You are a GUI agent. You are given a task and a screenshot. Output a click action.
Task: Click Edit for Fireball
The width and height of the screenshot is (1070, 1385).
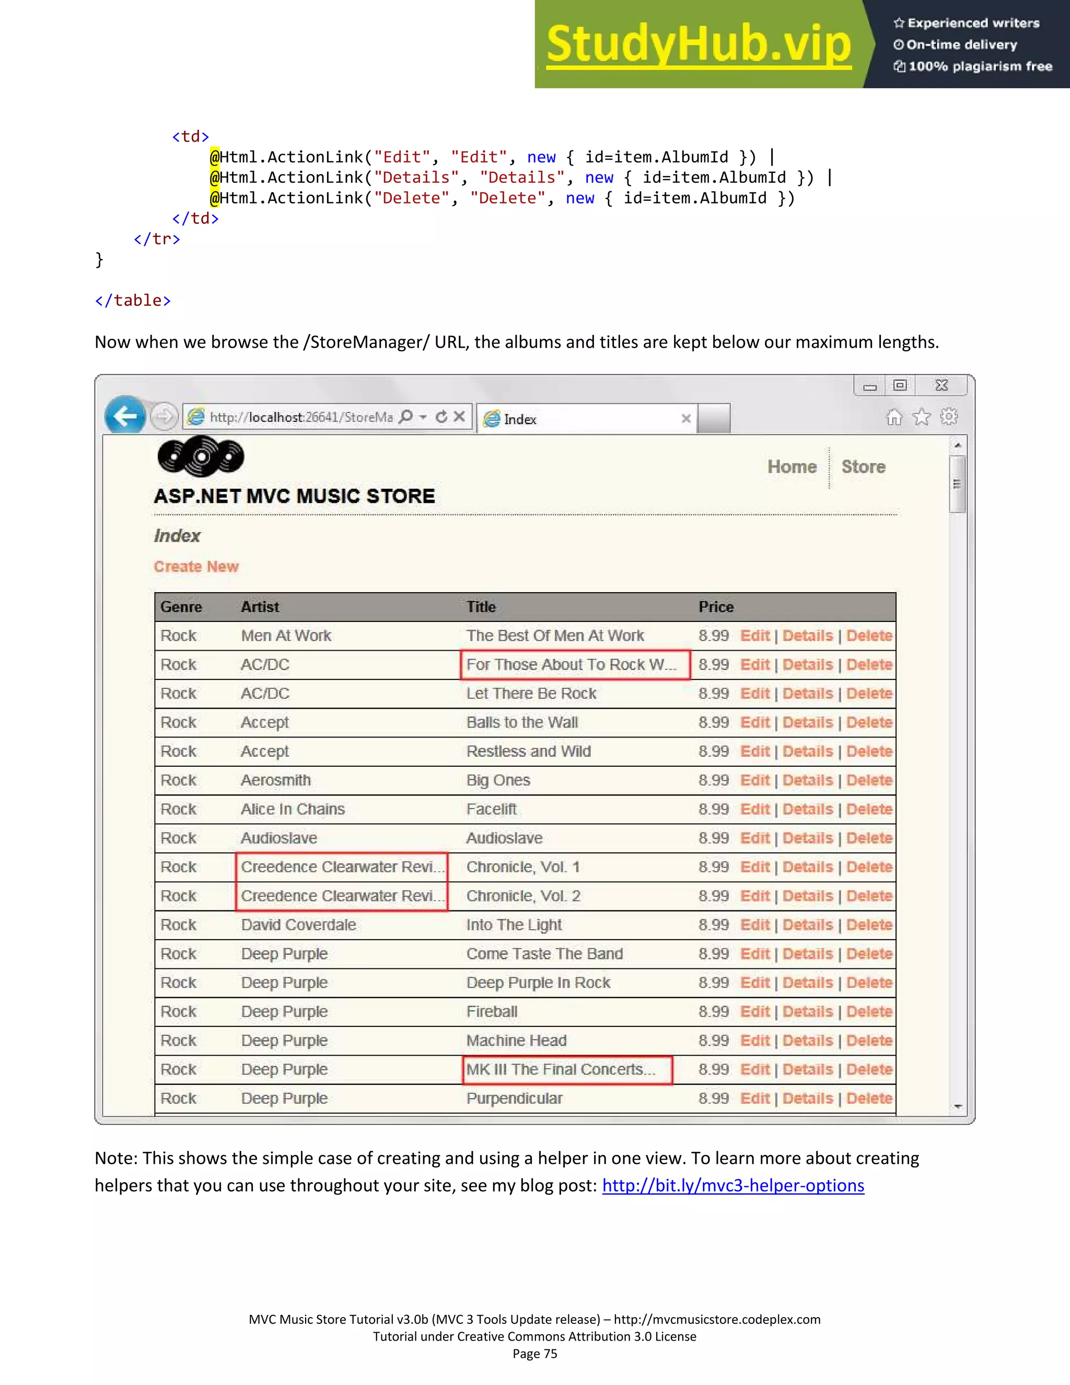coord(755,1011)
